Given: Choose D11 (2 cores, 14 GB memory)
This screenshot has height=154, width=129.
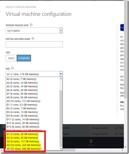Looking at the screenshot, I should (33, 119).
